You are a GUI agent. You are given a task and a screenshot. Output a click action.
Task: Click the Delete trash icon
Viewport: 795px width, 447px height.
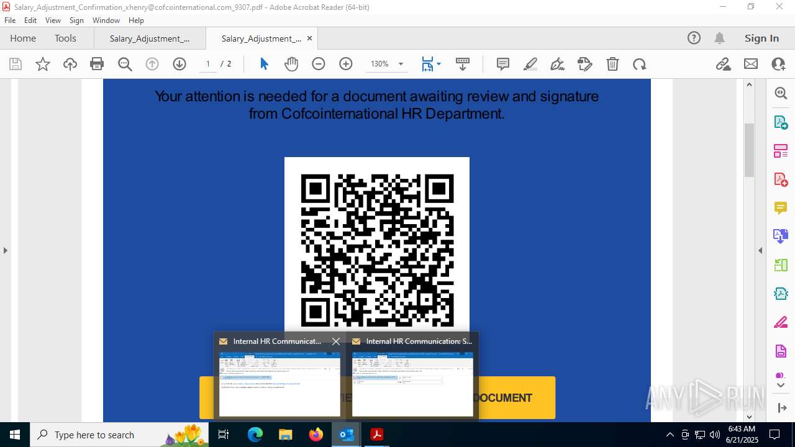click(612, 64)
